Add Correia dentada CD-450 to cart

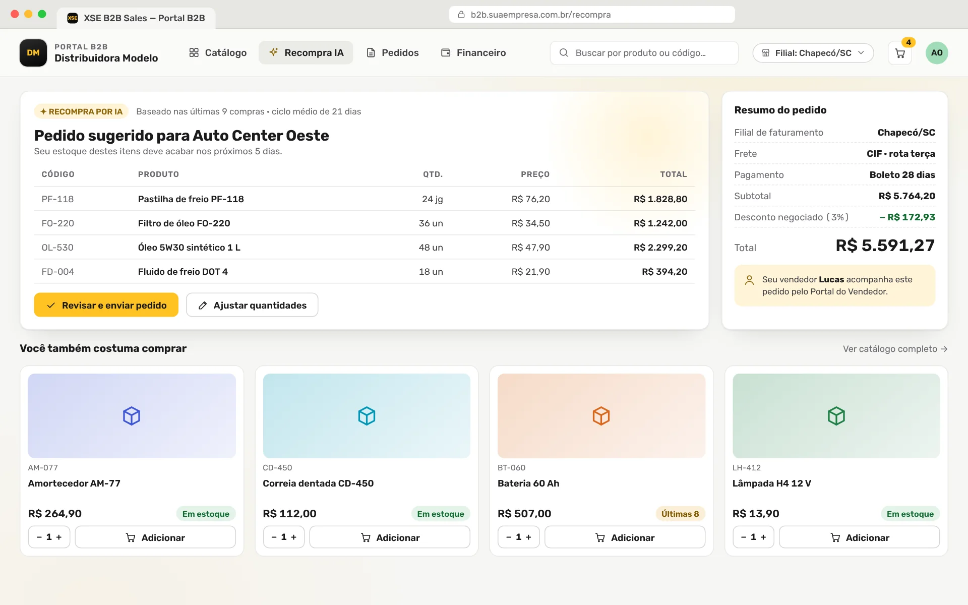click(x=390, y=537)
